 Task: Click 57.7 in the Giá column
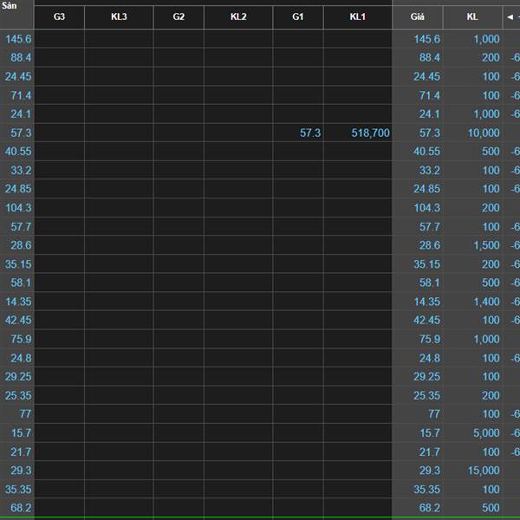tap(430, 227)
